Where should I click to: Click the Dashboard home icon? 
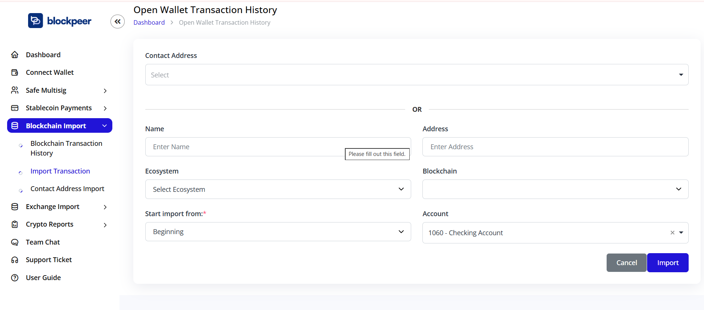point(15,55)
